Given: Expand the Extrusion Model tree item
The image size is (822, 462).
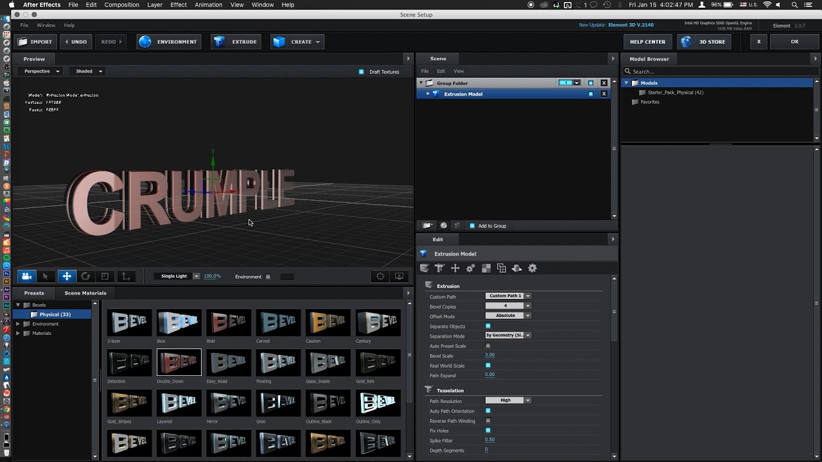Looking at the screenshot, I should coord(428,94).
